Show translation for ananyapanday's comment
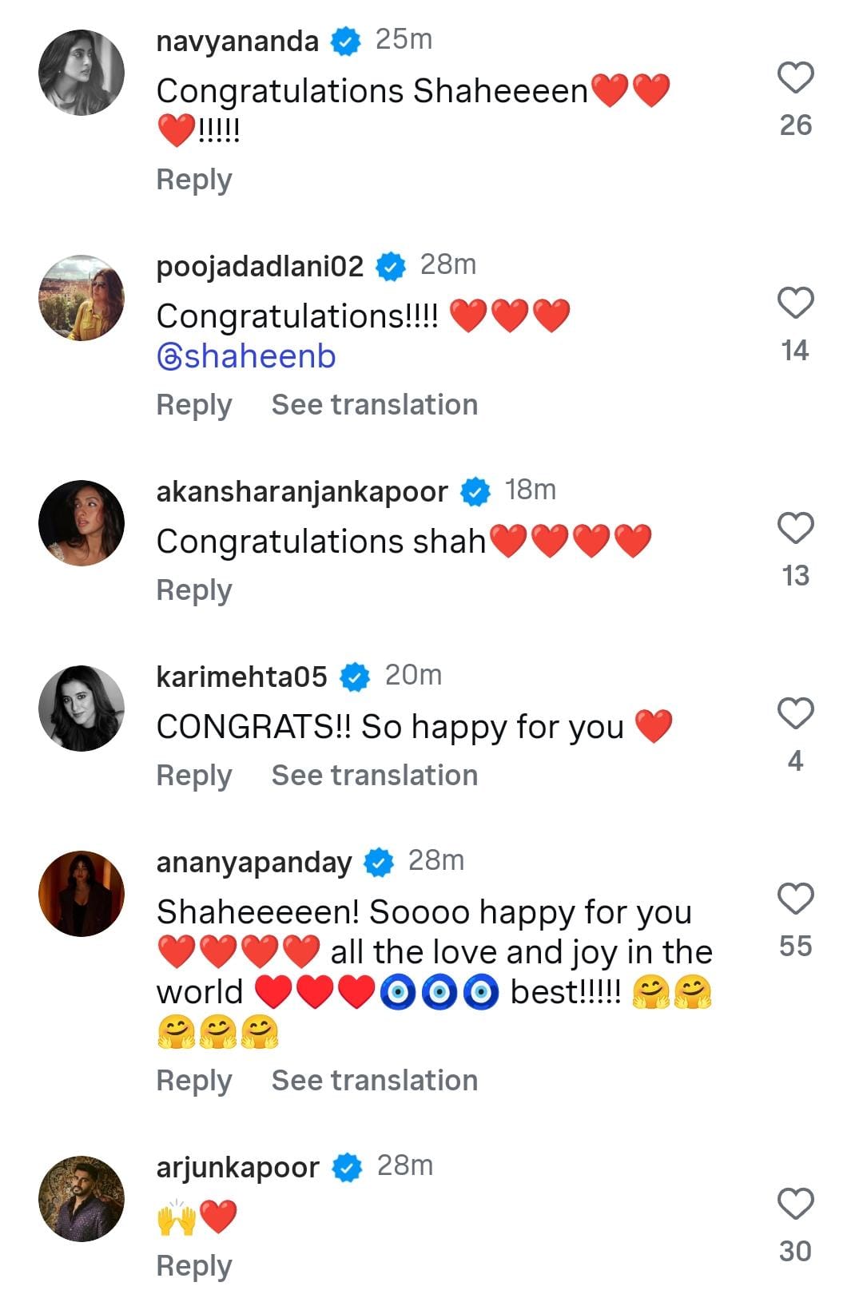Screen dimensions: 863x1306 click(x=375, y=1081)
